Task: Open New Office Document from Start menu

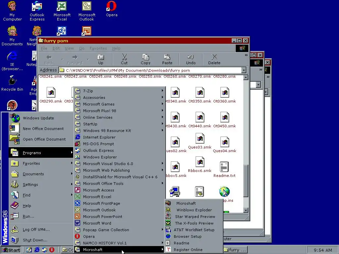Action: pyautogui.click(x=41, y=129)
